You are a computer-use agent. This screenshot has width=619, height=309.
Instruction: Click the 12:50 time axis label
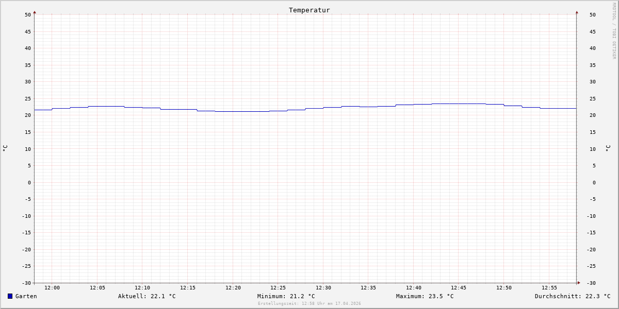[504, 288]
